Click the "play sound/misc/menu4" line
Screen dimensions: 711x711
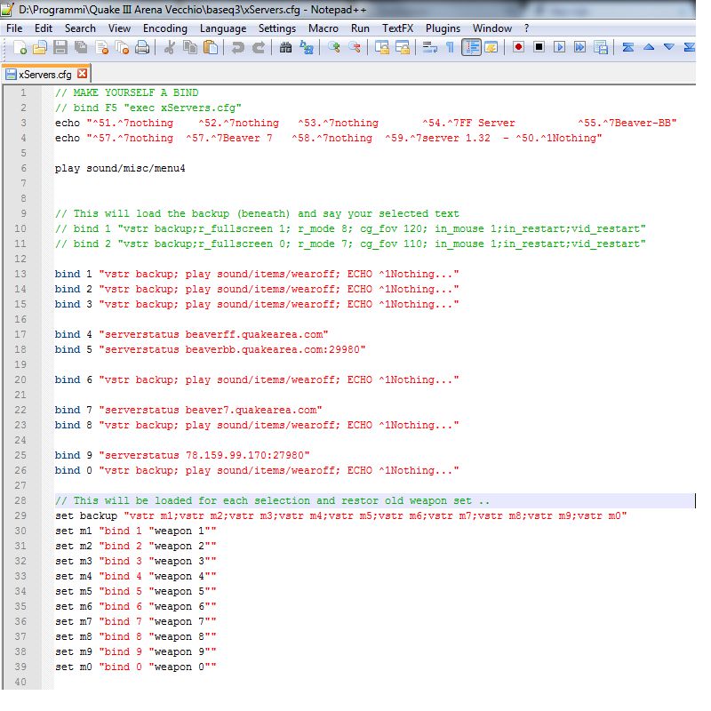coord(120,168)
